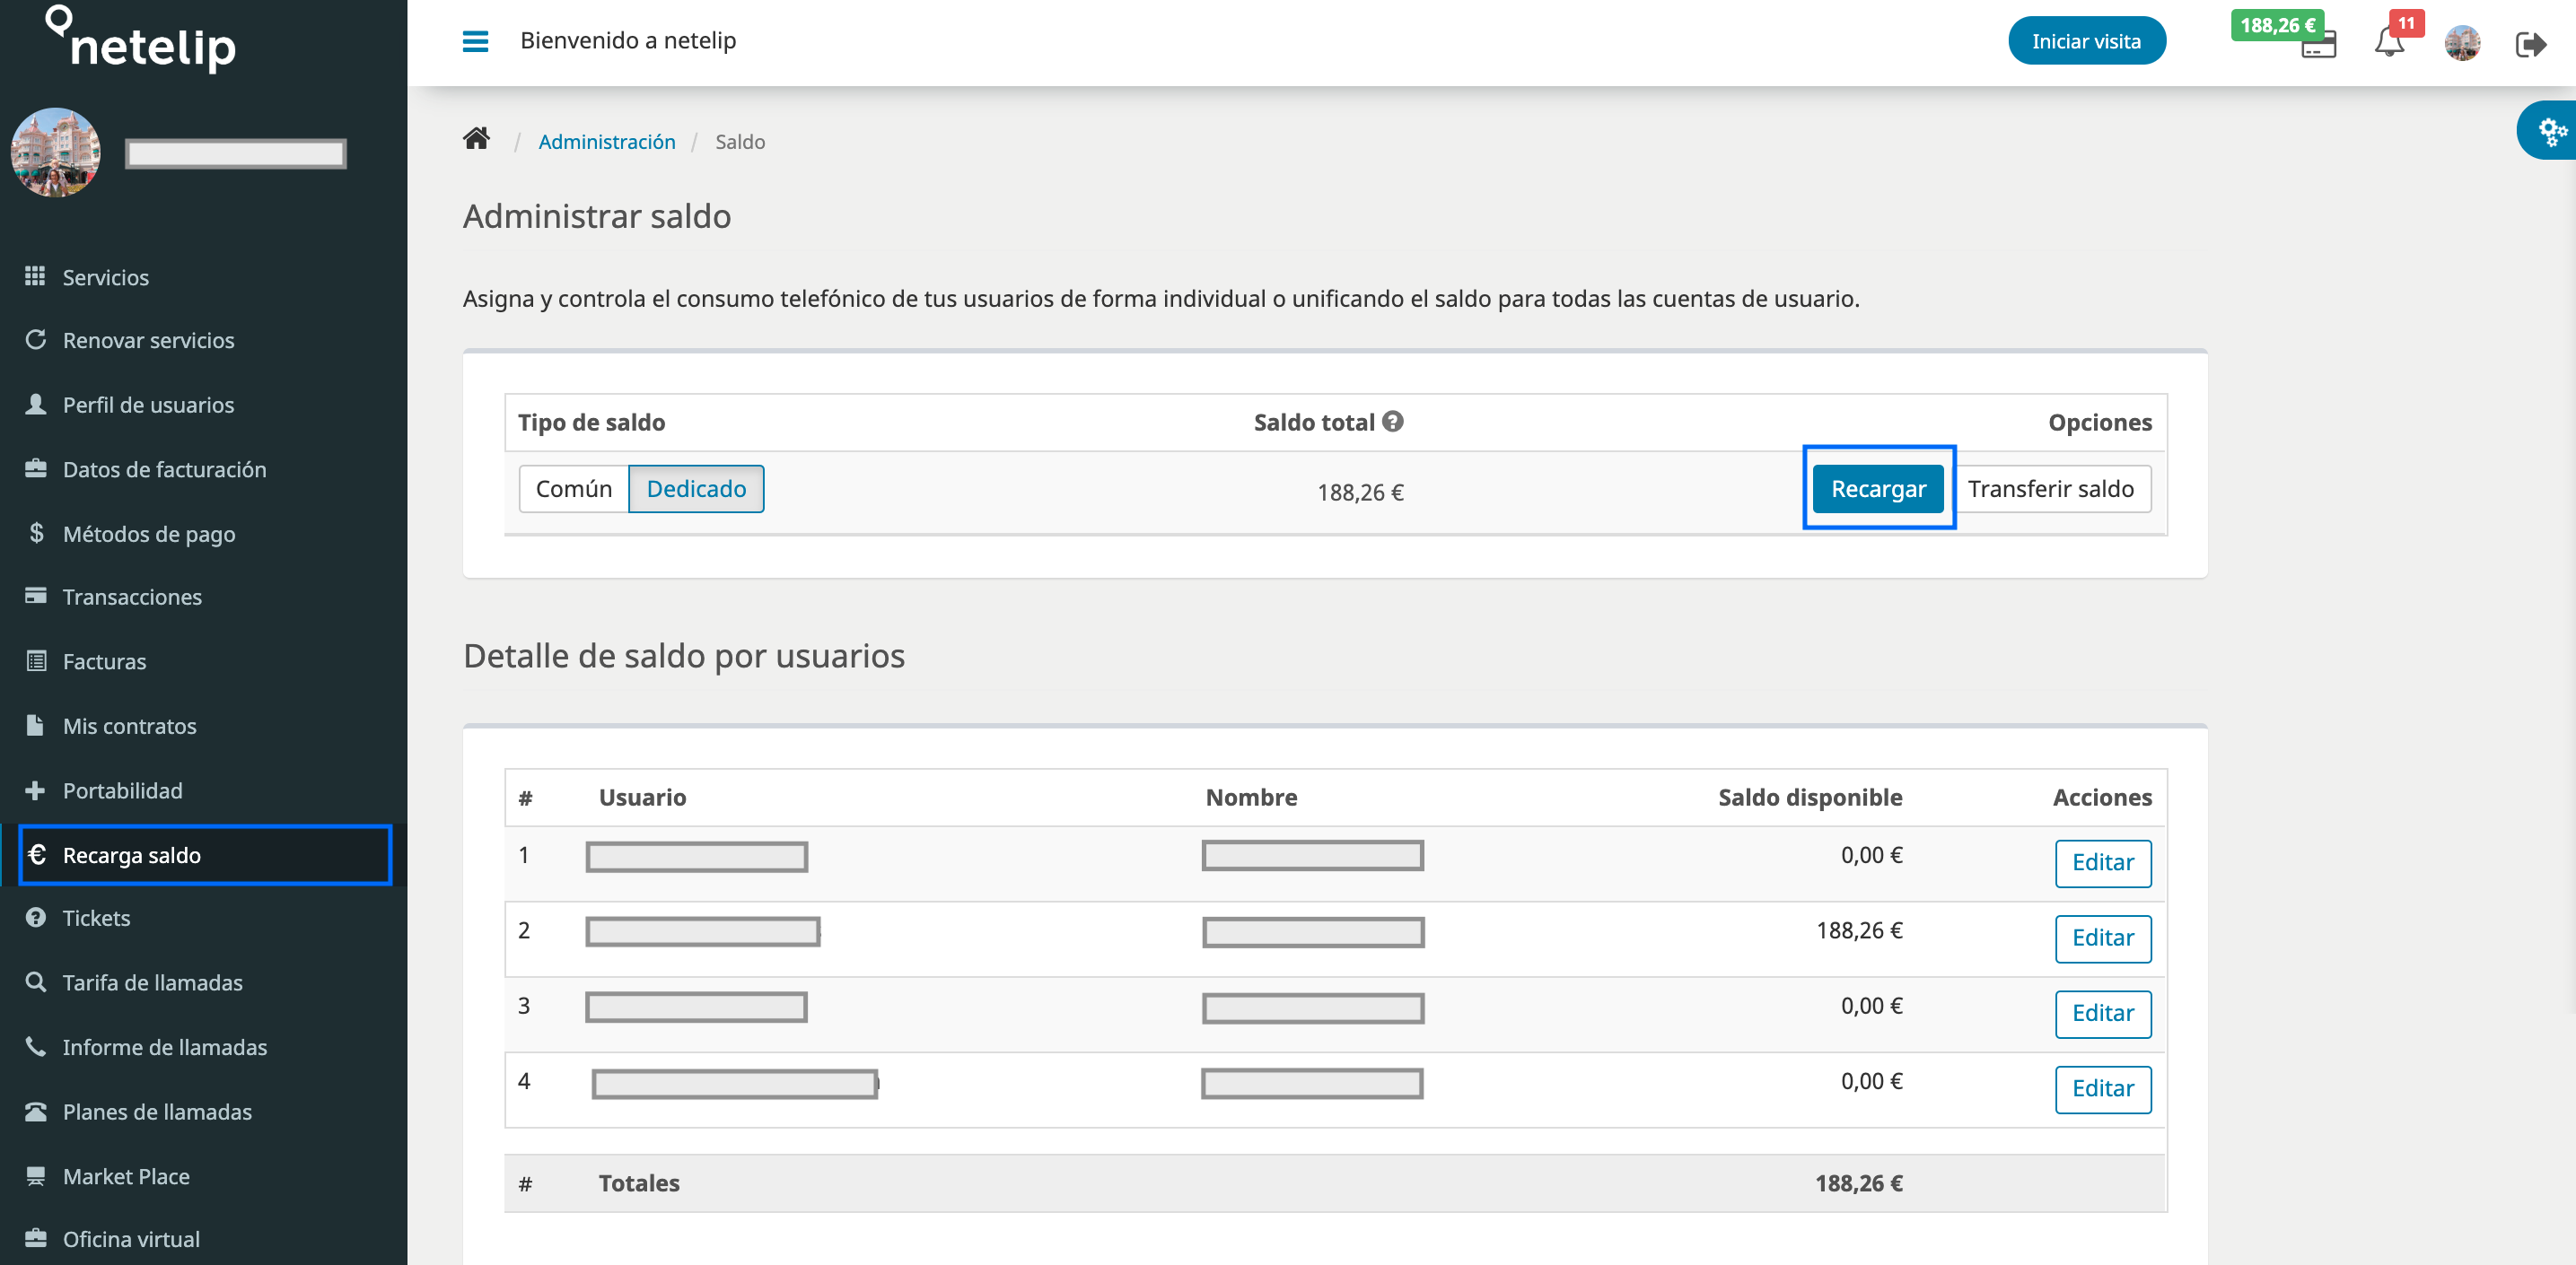Screen dimensions: 2576x1265
Task: Click the Market Place cart icon
Action: coord(35,1175)
